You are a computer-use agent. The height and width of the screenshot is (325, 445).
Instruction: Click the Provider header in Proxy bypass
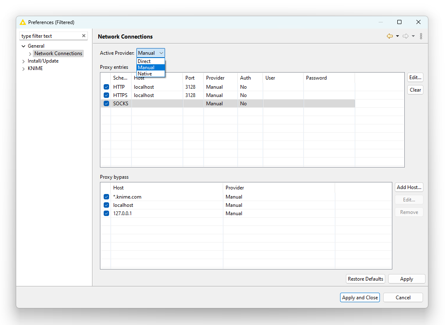[279, 188]
